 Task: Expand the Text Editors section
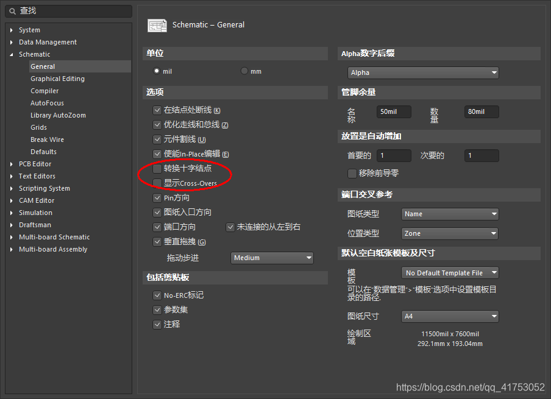10,175
